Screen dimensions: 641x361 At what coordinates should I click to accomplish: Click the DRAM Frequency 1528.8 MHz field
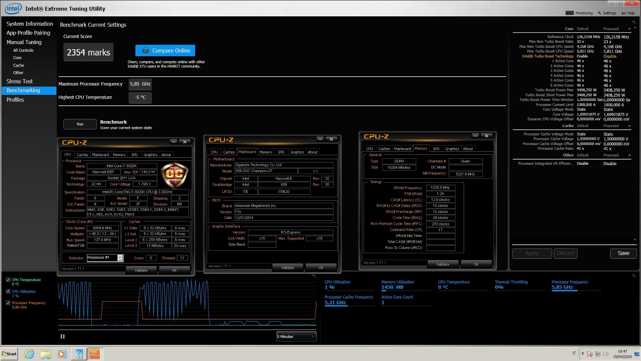(x=441, y=188)
